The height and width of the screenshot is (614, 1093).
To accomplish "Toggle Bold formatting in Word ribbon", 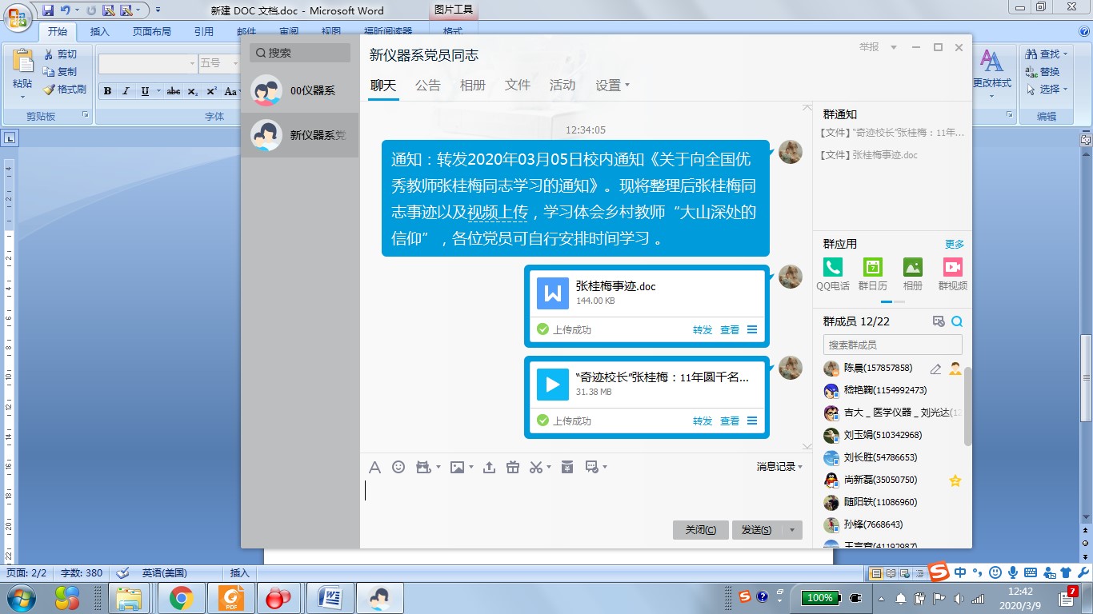I will (x=107, y=91).
